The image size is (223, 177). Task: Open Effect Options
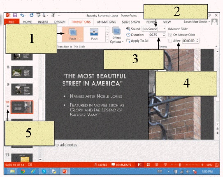116,35
